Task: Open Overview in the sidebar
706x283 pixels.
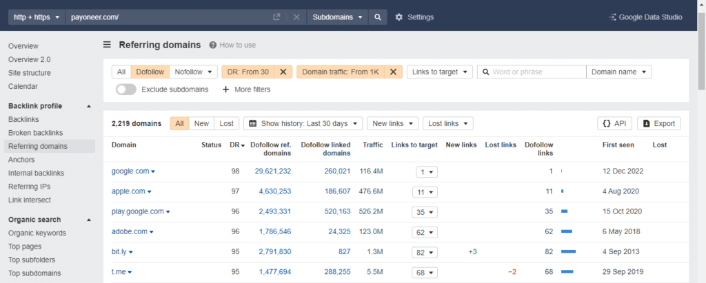Action: (23, 46)
